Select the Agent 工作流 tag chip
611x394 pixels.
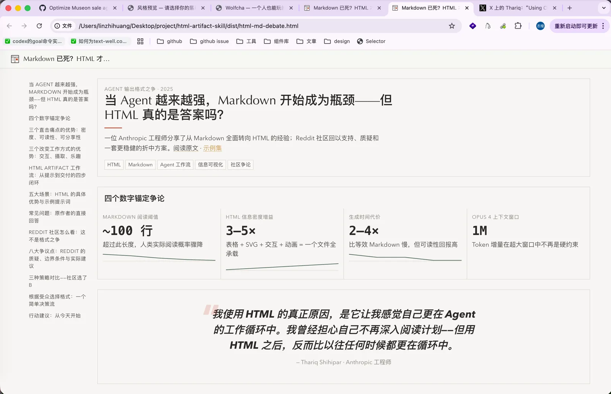click(175, 165)
